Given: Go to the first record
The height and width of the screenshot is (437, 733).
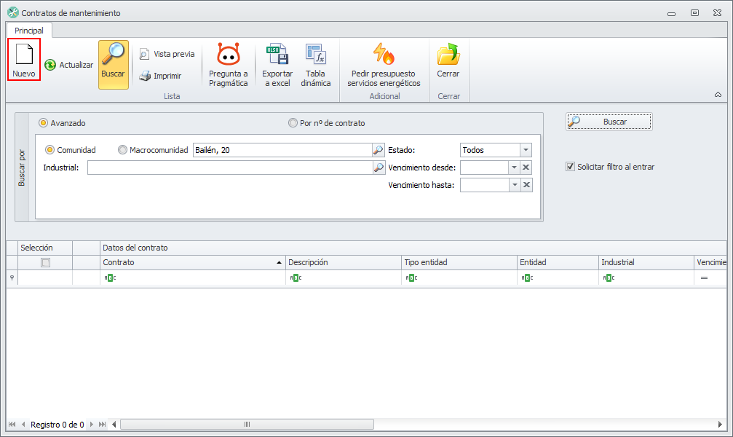Looking at the screenshot, I should (12, 425).
